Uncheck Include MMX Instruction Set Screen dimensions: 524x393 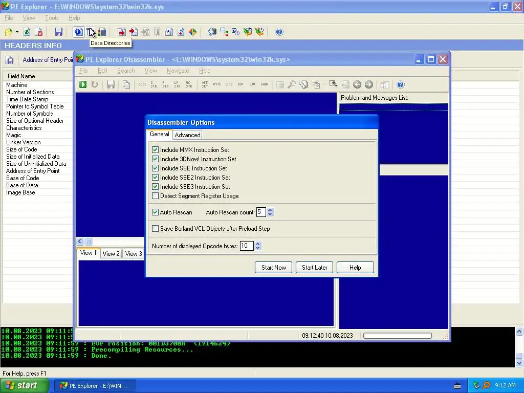point(155,150)
